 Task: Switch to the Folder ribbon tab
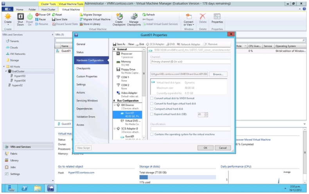(32, 9)
